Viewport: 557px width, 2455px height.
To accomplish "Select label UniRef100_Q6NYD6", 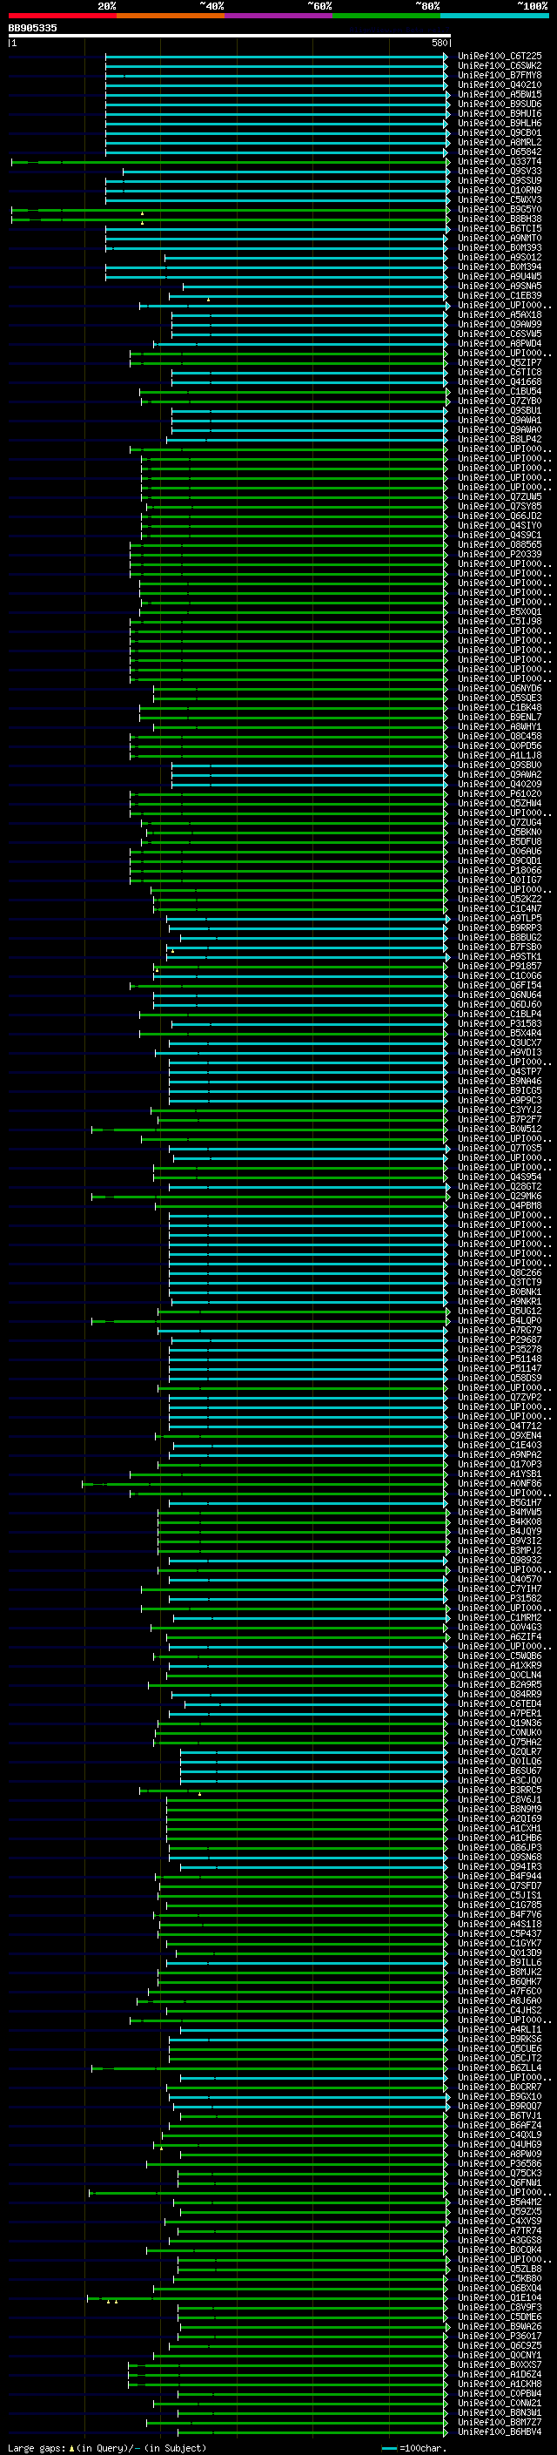I will (499, 689).
